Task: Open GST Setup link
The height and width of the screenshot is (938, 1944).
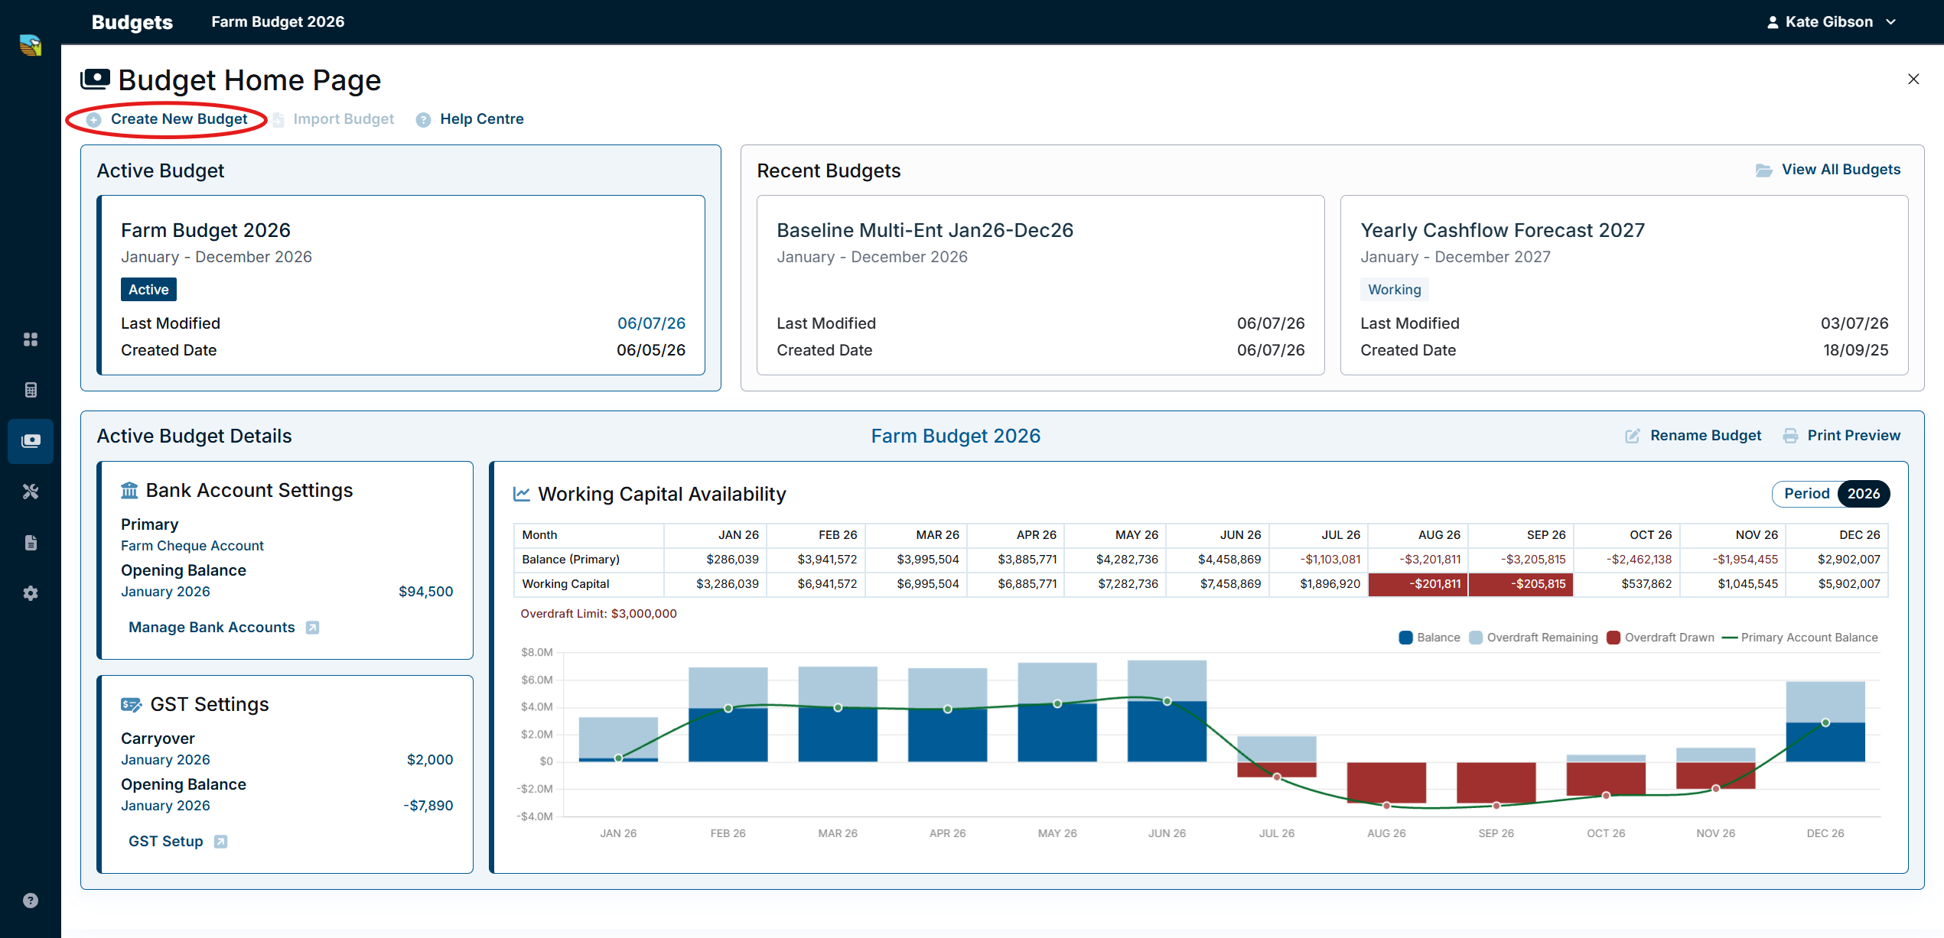Action: point(166,842)
